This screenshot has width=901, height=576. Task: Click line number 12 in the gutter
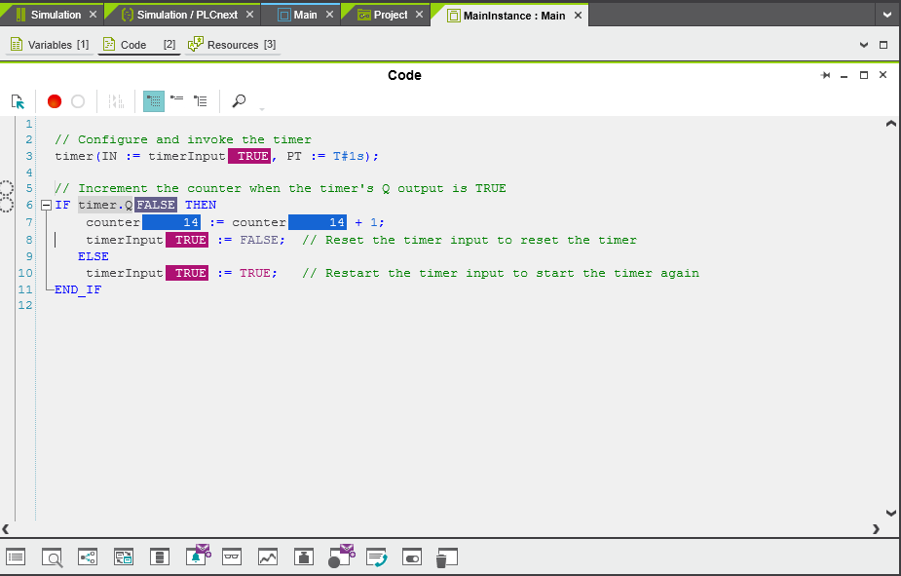tap(25, 305)
